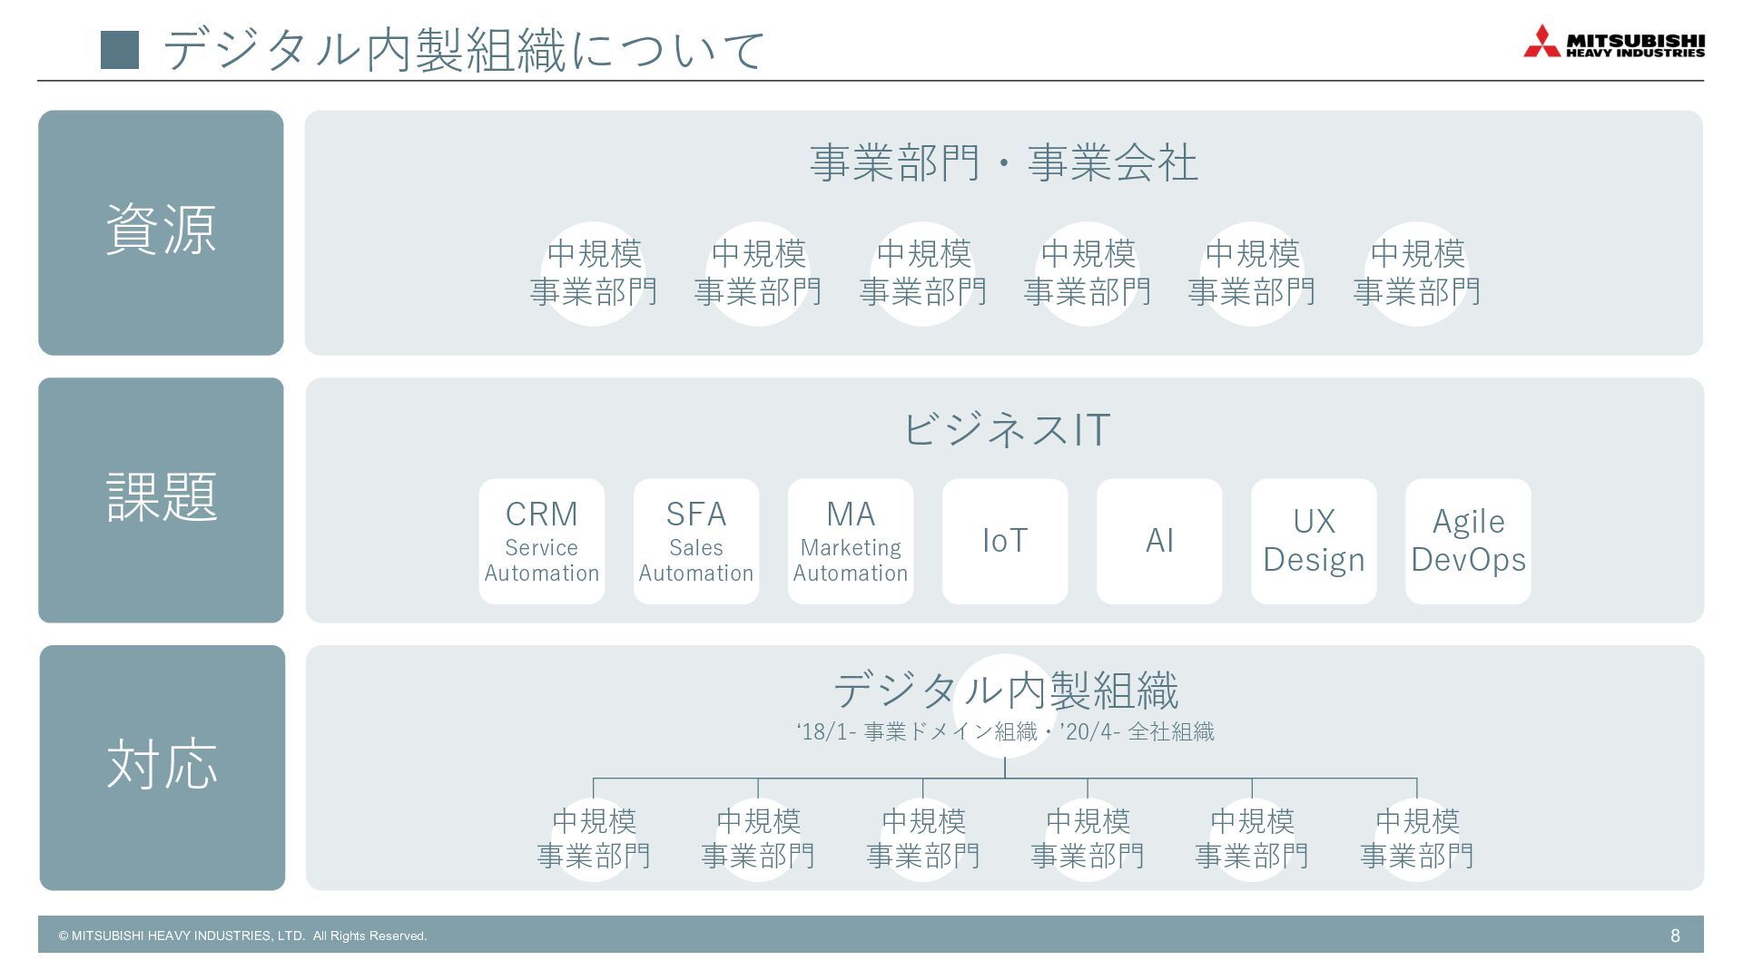Click the 対応 label block
The height and width of the screenshot is (980, 1743).
click(162, 768)
